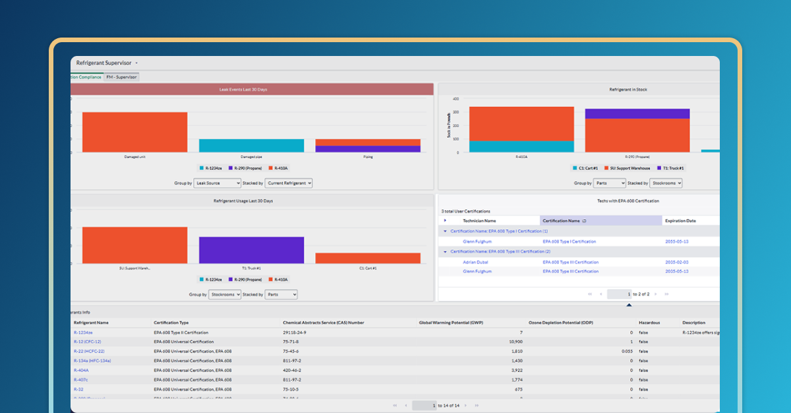Open the Stockrooms group-by dropdown in usage chart
This screenshot has height=413, width=791.
click(x=225, y=294)
